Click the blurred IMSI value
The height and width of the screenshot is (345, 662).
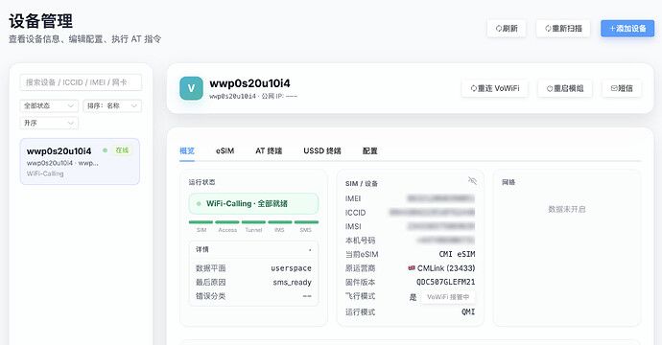coord(440,226)
